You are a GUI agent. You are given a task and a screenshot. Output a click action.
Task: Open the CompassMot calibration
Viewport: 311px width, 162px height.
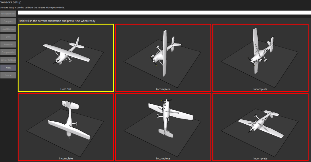8,52
